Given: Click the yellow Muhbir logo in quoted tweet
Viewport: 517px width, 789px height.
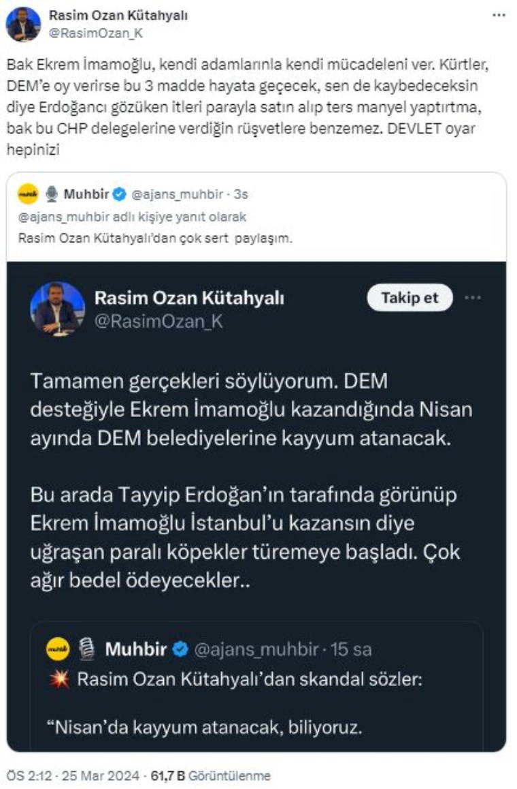Looking at the screenshot, I should [x=28, y=194].
